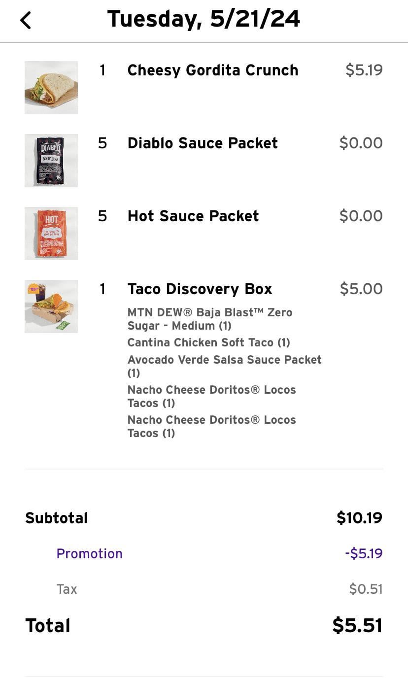The image size is (408, 678).
Task: Select the Cantina Chicken Soft Taco line
Action: tap(208, 342)
